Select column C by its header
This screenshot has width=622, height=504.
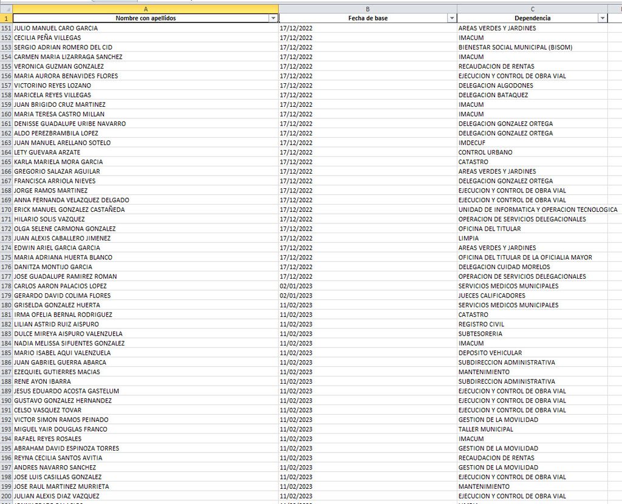coord(532,9)
